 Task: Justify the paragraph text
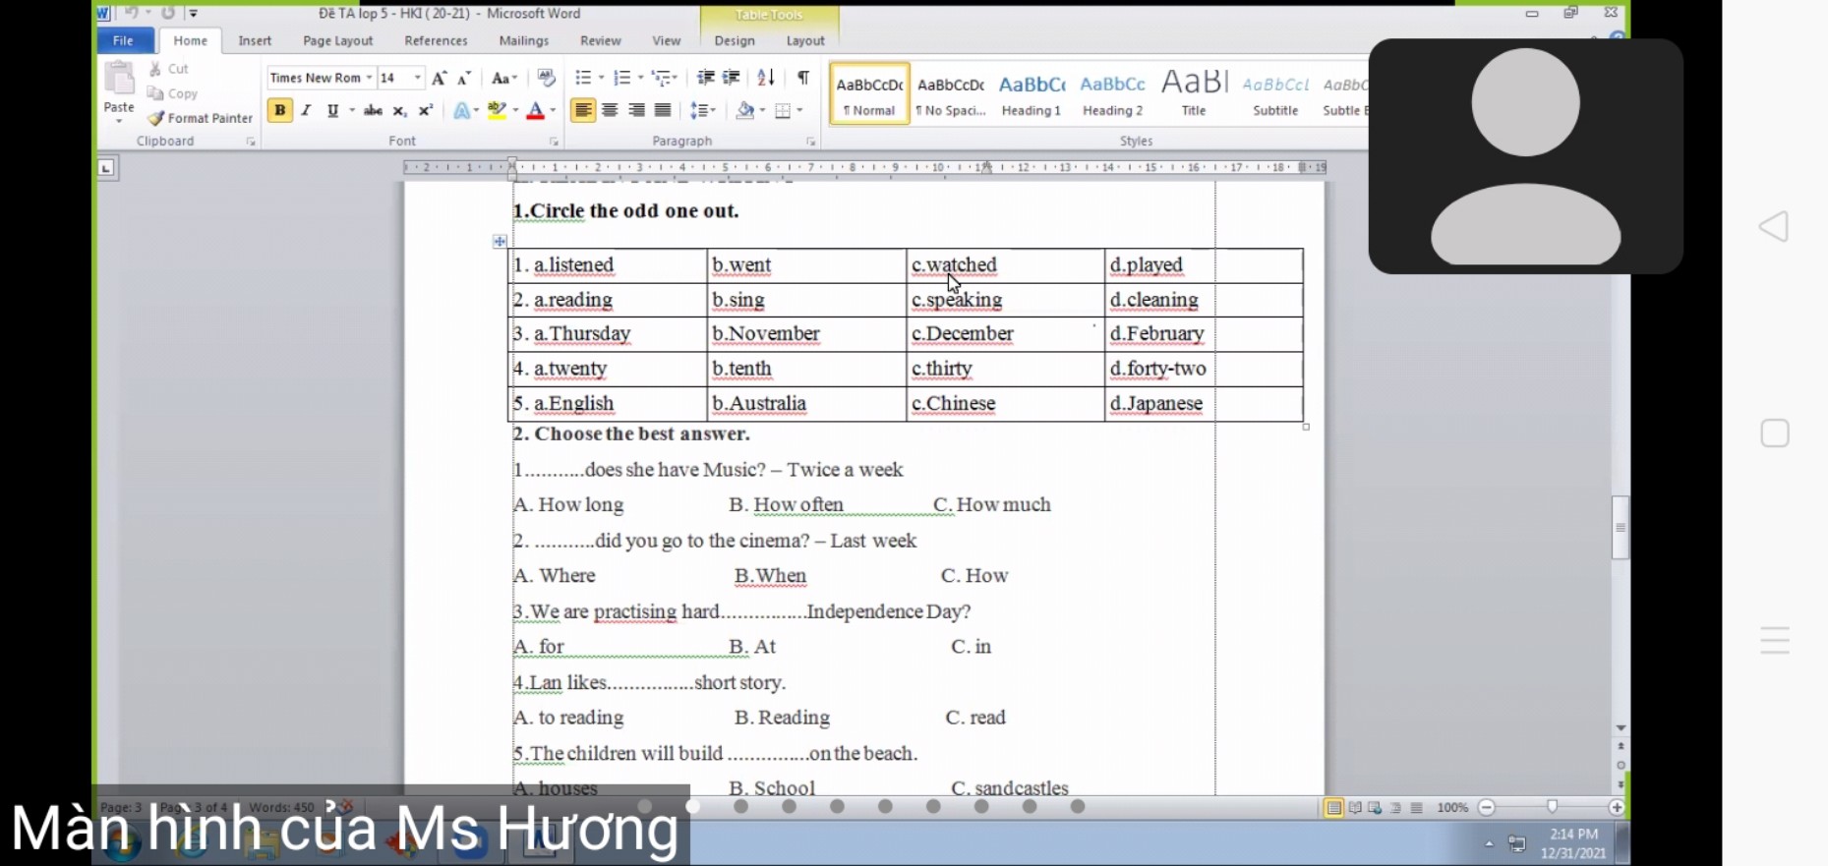pos(663,111)
